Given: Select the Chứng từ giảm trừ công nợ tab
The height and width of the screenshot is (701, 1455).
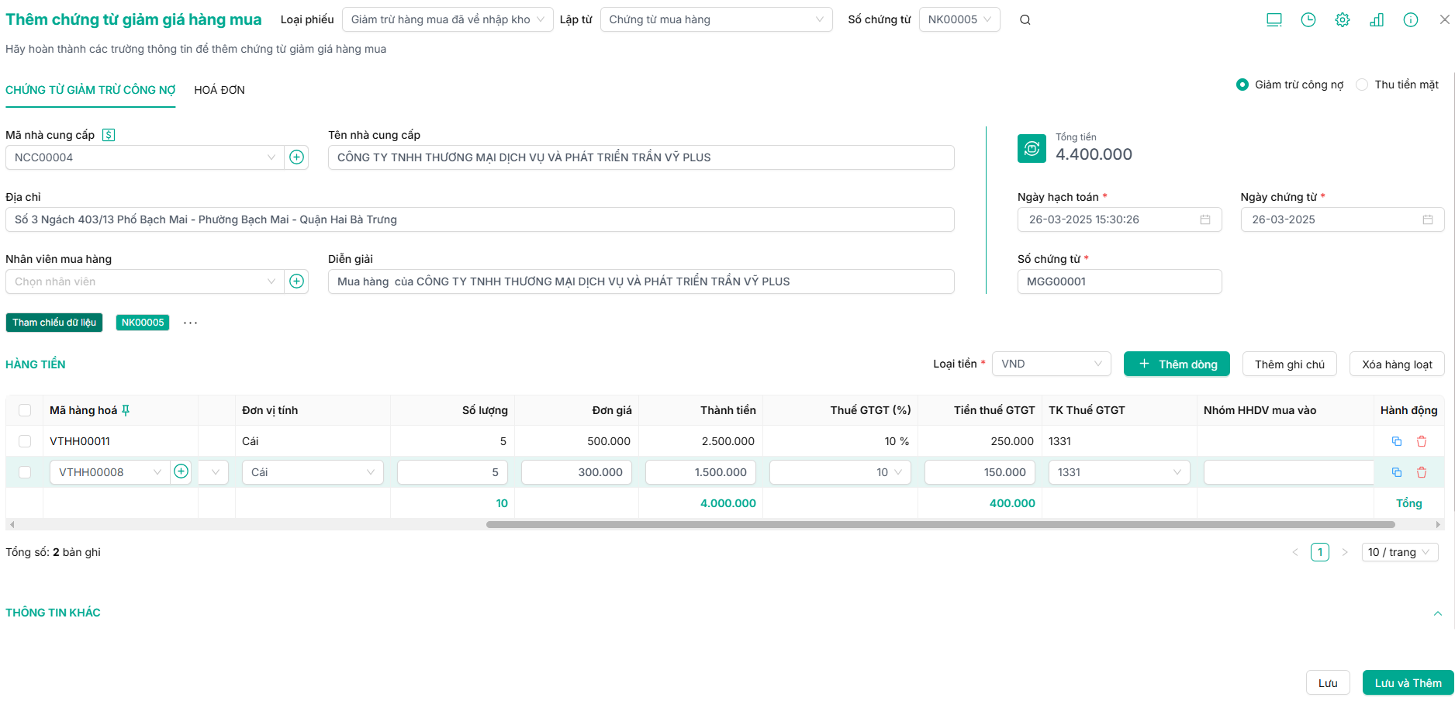Looking at the screenshot, I should click(x=90, y=90).
